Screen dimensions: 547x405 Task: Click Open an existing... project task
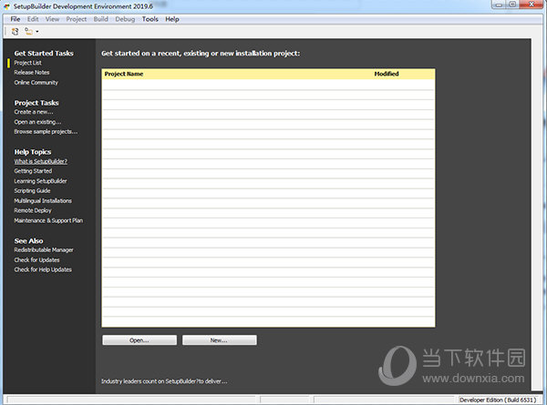pos(37,122)
